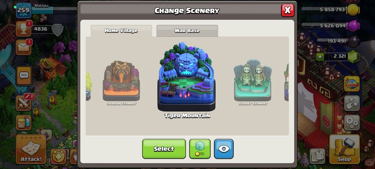375x169 pixels.
Task: Close the Change Scenery dialog
Action: click(x=287, y=10)
